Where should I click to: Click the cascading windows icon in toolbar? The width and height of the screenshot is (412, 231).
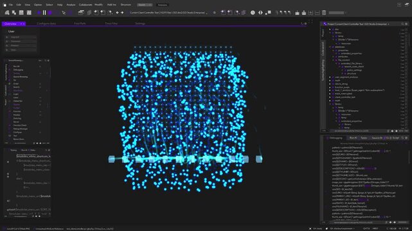tap(81, 12)
